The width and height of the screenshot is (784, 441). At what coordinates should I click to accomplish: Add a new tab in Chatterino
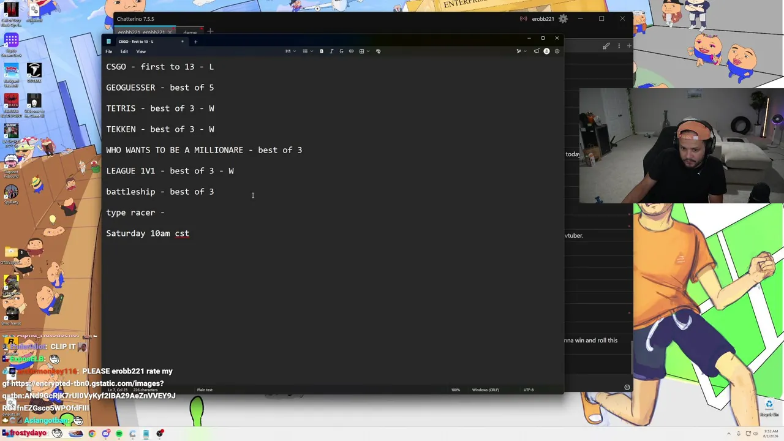click(210, 31)
